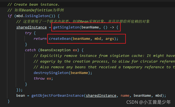Click the Chinese comment mentioning BeanDefinition
Screen dimensions: 175x107
point(36,10)
